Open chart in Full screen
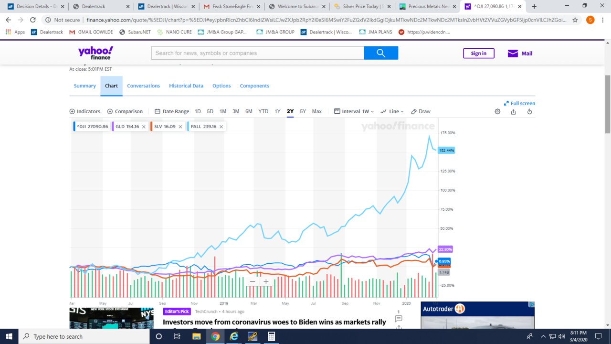Screen dimensions: 611x344 pyautogui.click(x=519, y=103)
